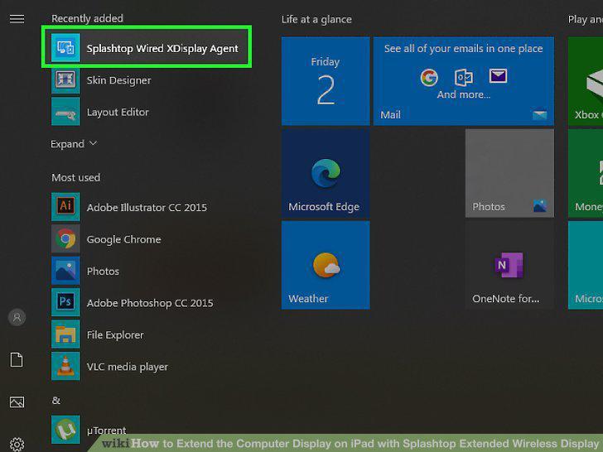Click the Skin Designer label
The width and height of the screenshot is (603, 452).
tap(118, 80)
